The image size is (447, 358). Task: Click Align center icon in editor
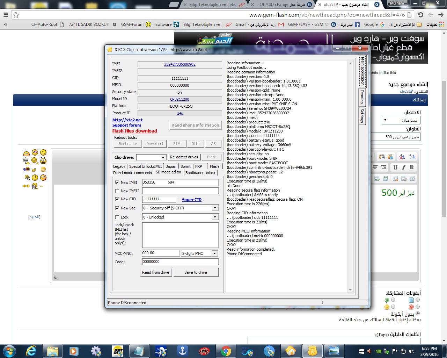(375, 167)
